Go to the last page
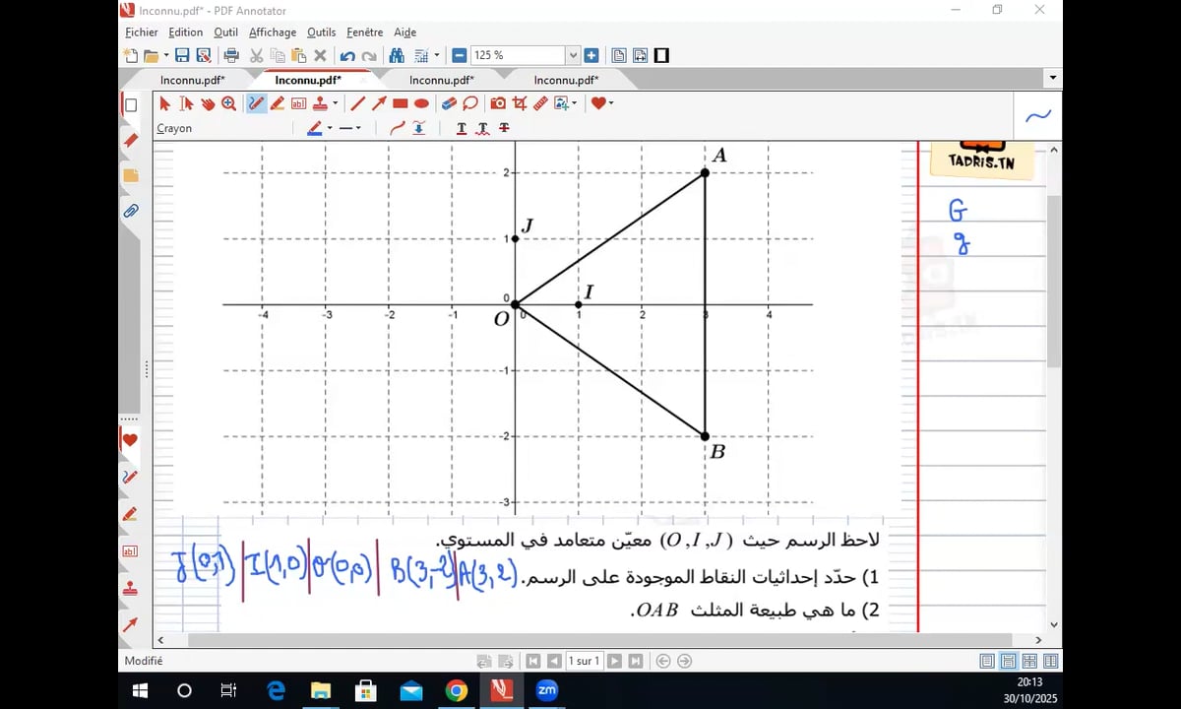This screenshot has height=709, width=1181. [x=636, y=662]
